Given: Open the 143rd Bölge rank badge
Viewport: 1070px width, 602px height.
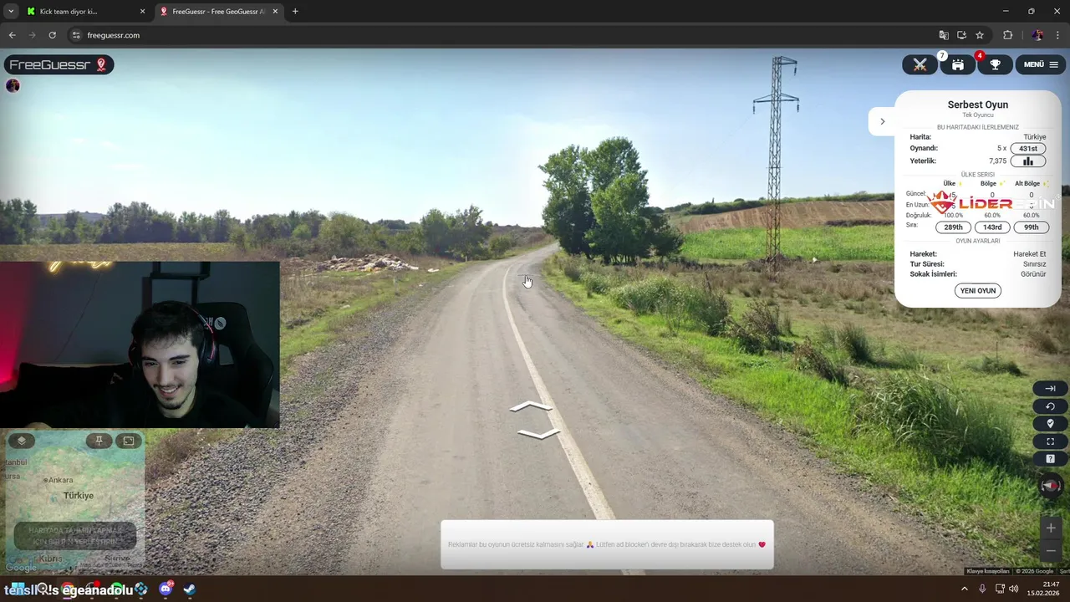Looking at the screenshot, I should (992, 227).
